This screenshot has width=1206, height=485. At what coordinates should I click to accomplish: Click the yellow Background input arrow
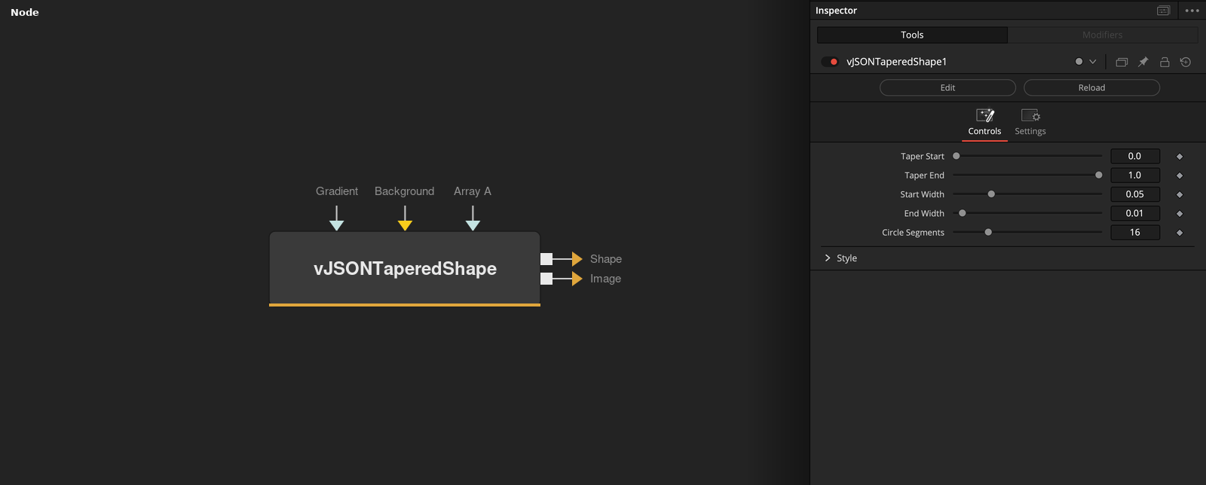tap(405, 218)
